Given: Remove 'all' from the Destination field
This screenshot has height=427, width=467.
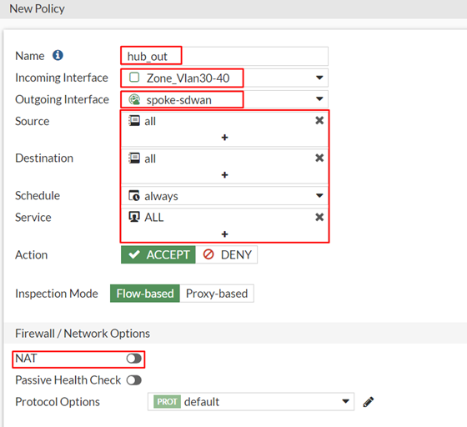Looking at the screenshot, I should pyautogui.click(x=319, y=158).
